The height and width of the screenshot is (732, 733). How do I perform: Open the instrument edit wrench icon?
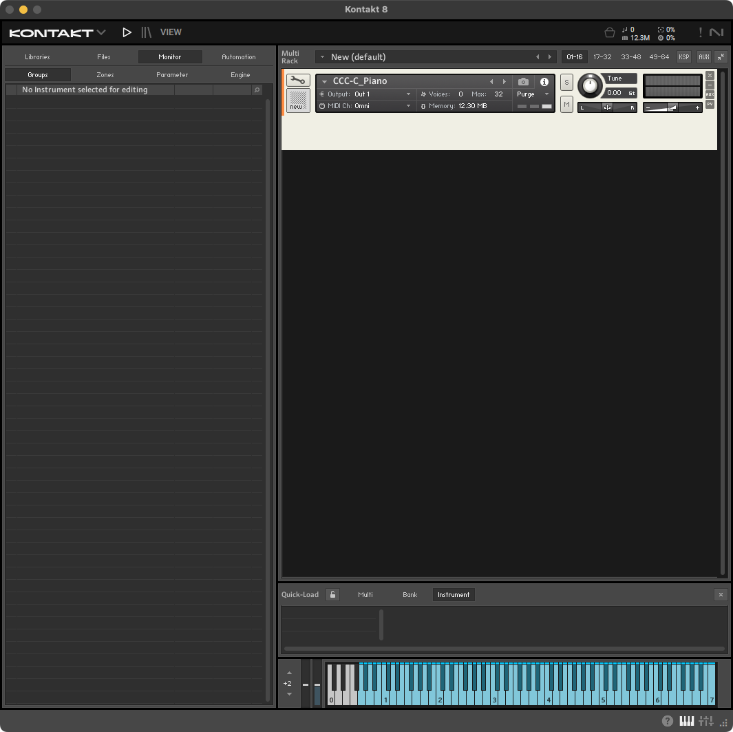[298, 81]
